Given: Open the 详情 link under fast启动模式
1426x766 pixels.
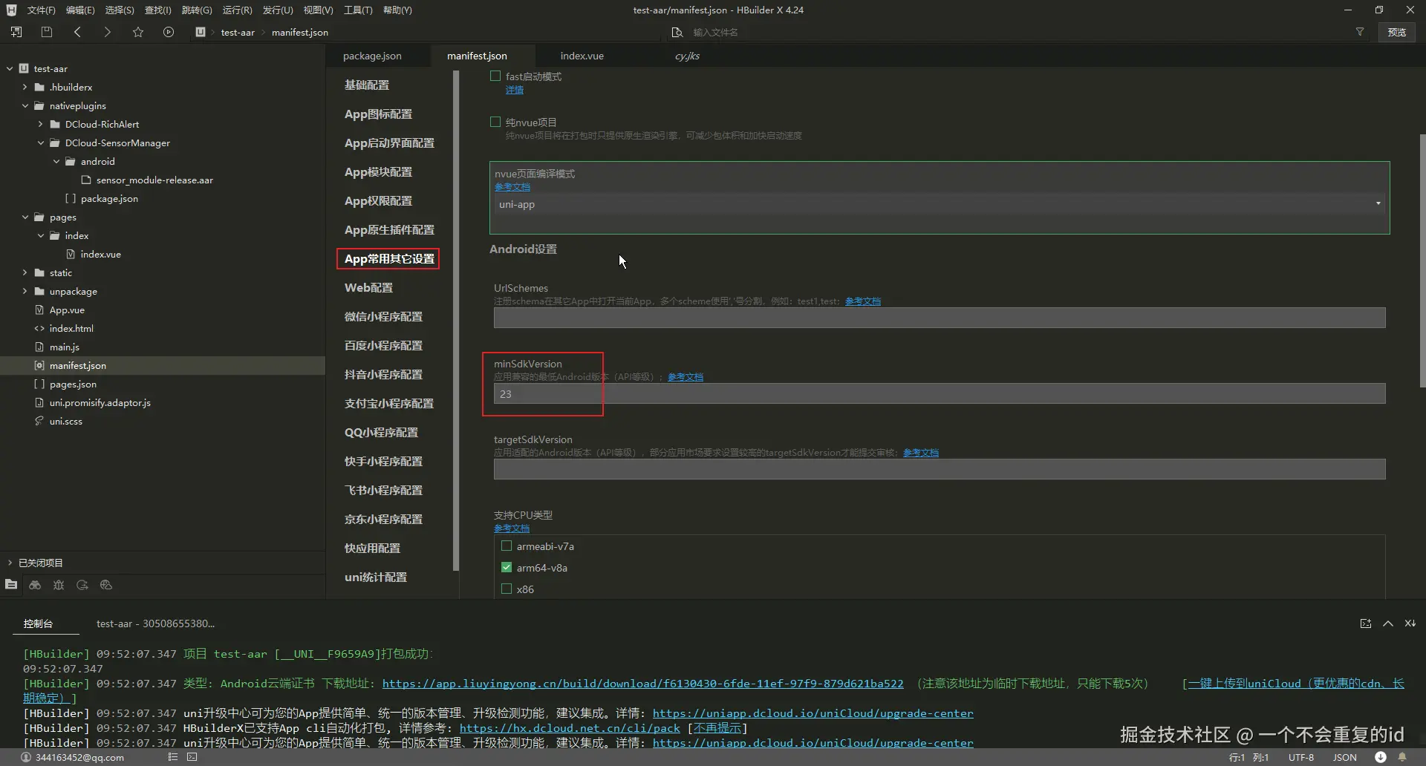Looking at the screenshot, I should [515, 90].
